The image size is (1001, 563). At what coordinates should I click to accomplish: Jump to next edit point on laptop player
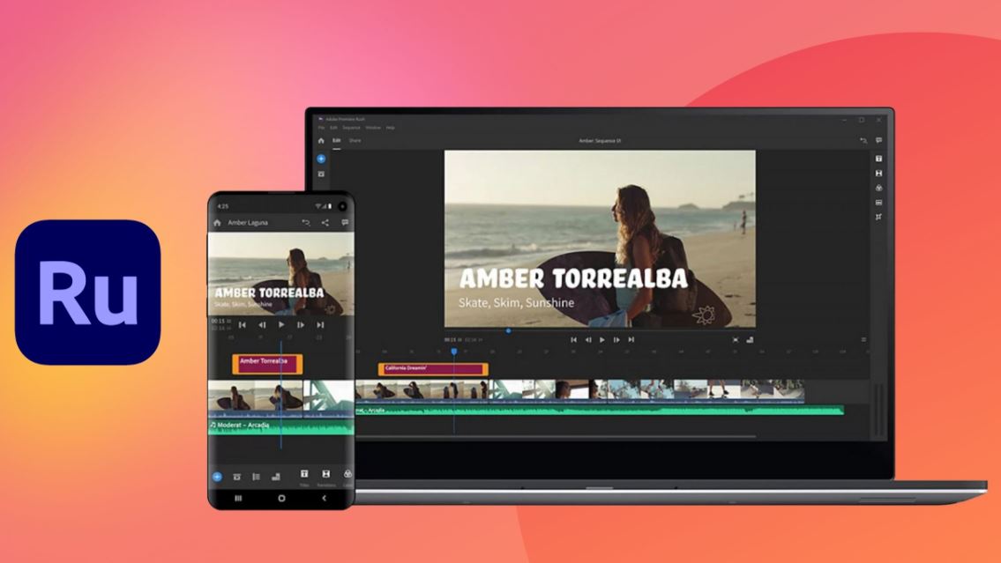(x=631, y=340)
